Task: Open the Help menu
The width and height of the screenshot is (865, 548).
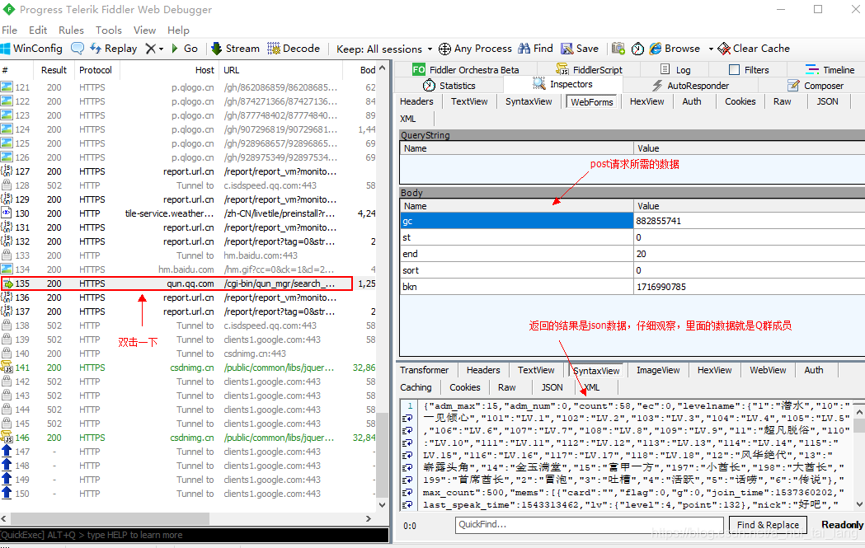Action: [178, 30]
